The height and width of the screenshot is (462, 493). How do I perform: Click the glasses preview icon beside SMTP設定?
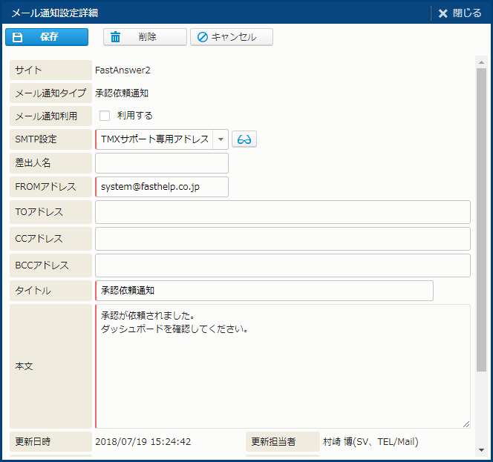point(244,139)
